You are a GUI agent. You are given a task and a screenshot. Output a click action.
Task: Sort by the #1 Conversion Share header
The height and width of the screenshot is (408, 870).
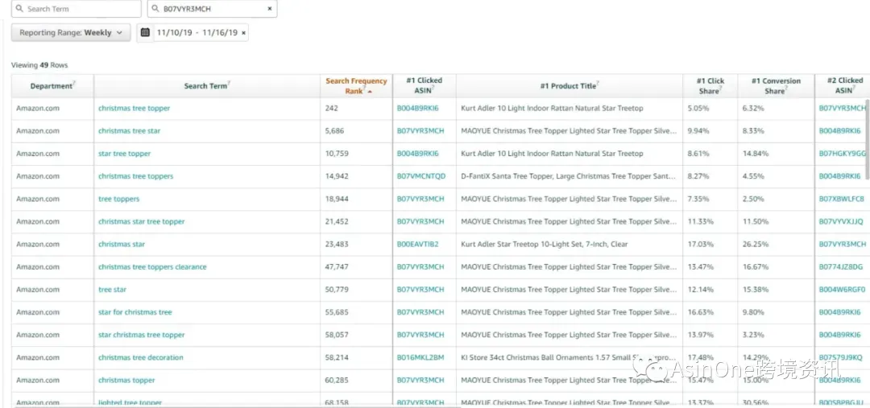(776, 86)
